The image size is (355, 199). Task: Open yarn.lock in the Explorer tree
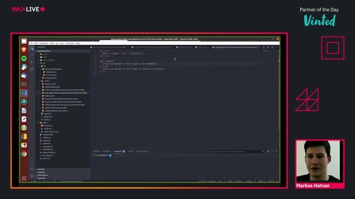[47, 159]
